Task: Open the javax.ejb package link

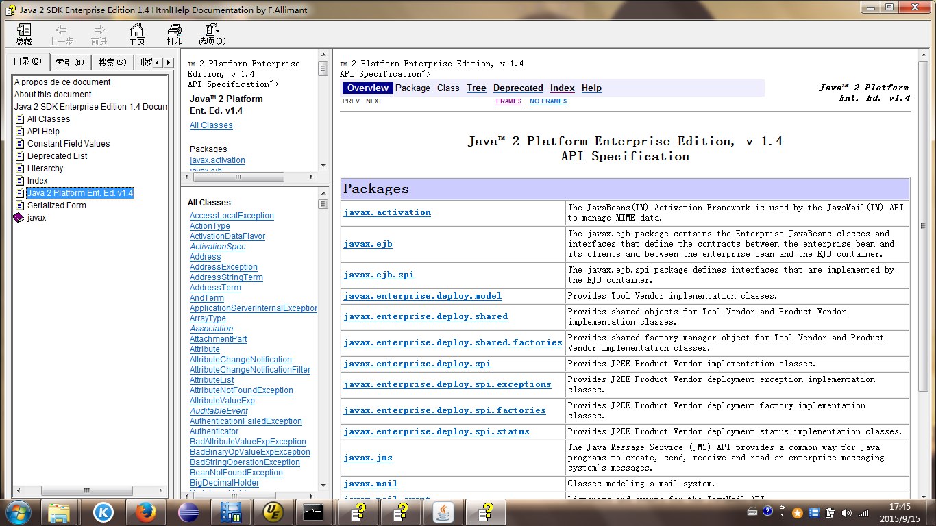Action: click(x=368, y=244)
